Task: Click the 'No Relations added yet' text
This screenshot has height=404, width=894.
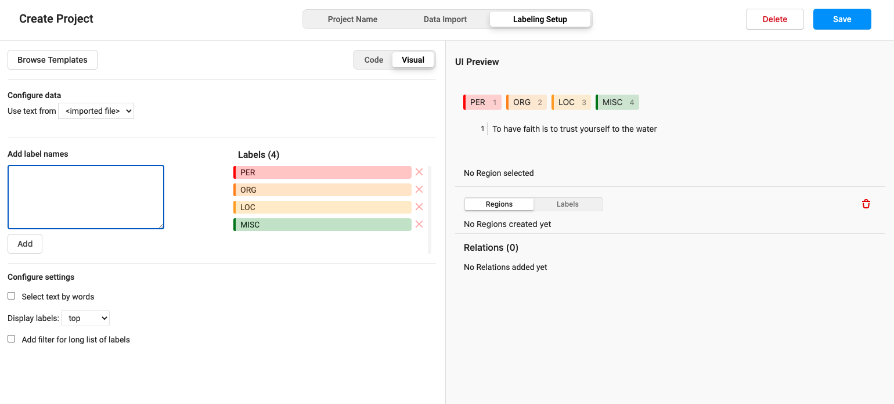Action: (x=506, y=267)
